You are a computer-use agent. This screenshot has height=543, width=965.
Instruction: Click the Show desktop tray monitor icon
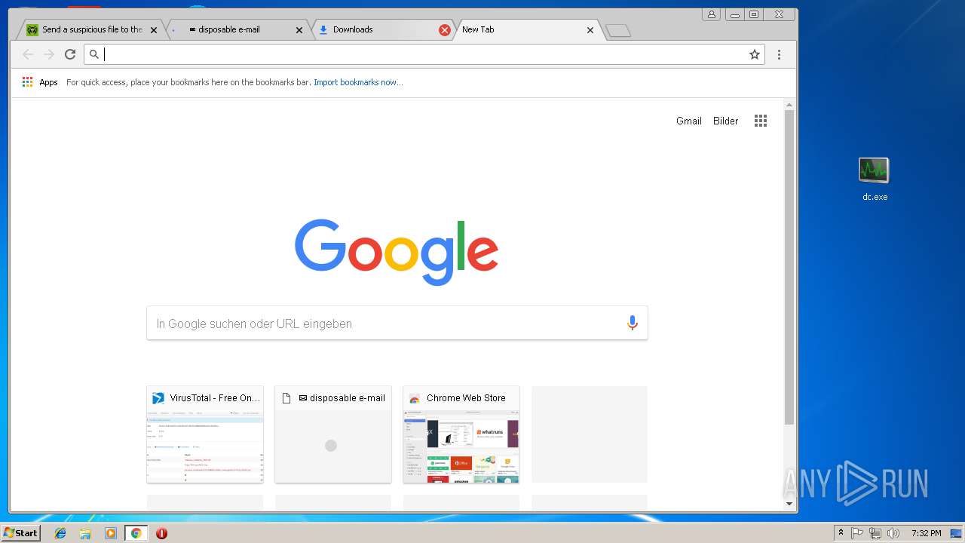pos(957,533)
